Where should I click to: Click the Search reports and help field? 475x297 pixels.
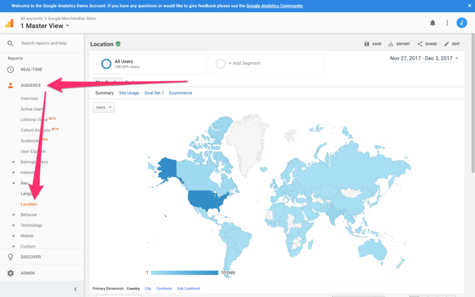coord(44,43)
